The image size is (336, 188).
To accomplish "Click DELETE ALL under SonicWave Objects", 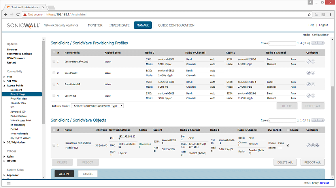I will 285,162.
